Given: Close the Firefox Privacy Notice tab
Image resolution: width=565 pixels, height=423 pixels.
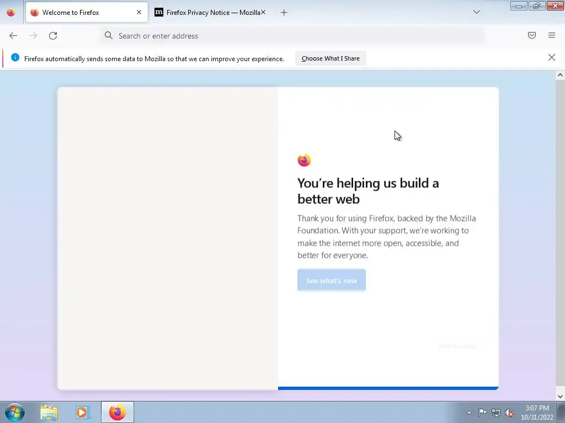Looking at the screenshot, I should pyautogui.click(x=263, y=12).
